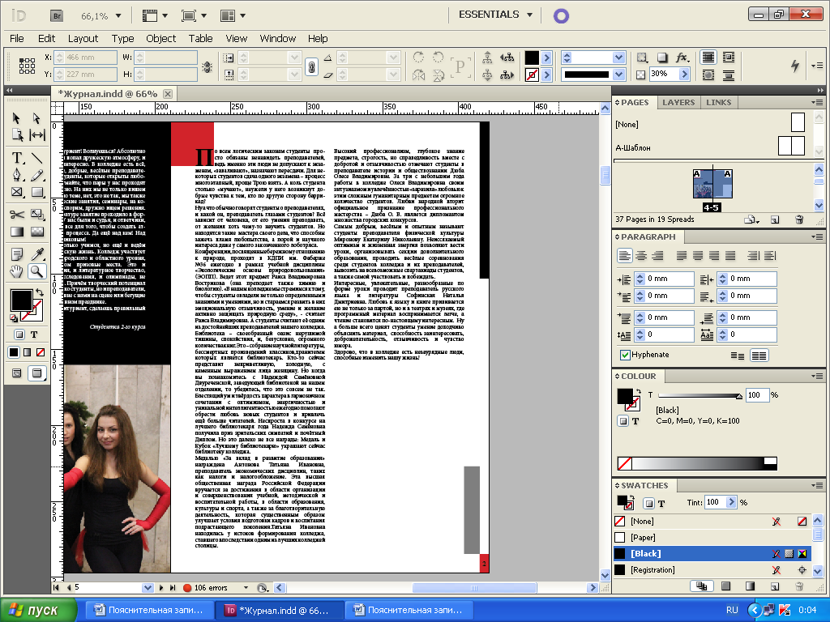This screenshot has width=830, height=622.
Task: Select the Gap tool
Action: (36, 135)
